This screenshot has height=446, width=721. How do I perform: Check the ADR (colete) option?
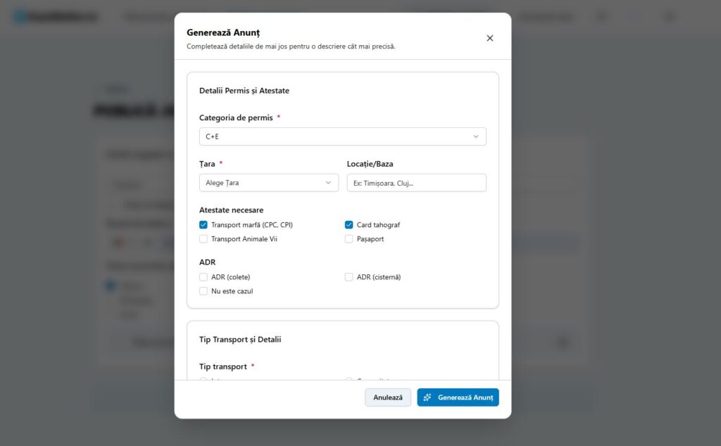coord(203,277)
